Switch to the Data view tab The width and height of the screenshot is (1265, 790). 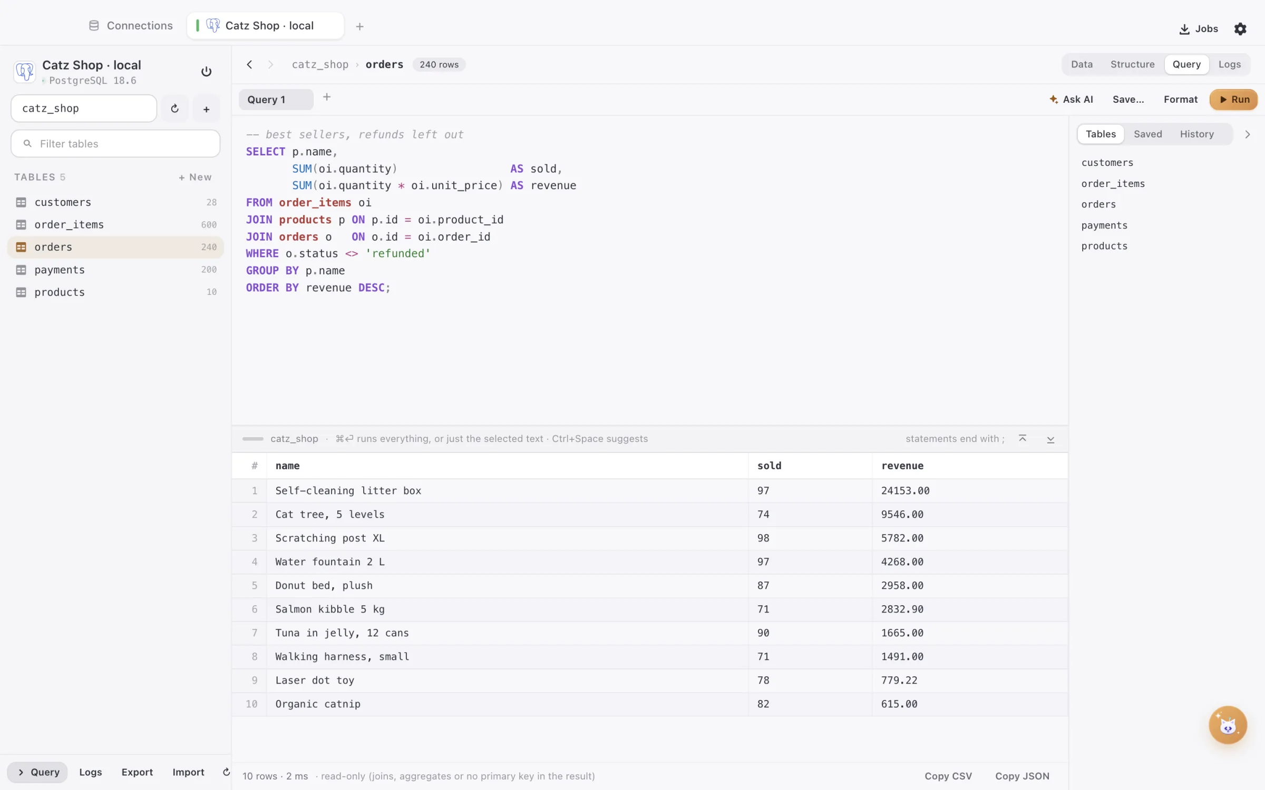pyautogui.click(x=1082, y=64)
